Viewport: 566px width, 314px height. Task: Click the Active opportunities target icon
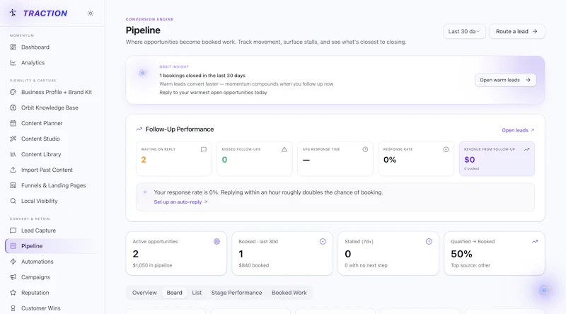(216, 241)
